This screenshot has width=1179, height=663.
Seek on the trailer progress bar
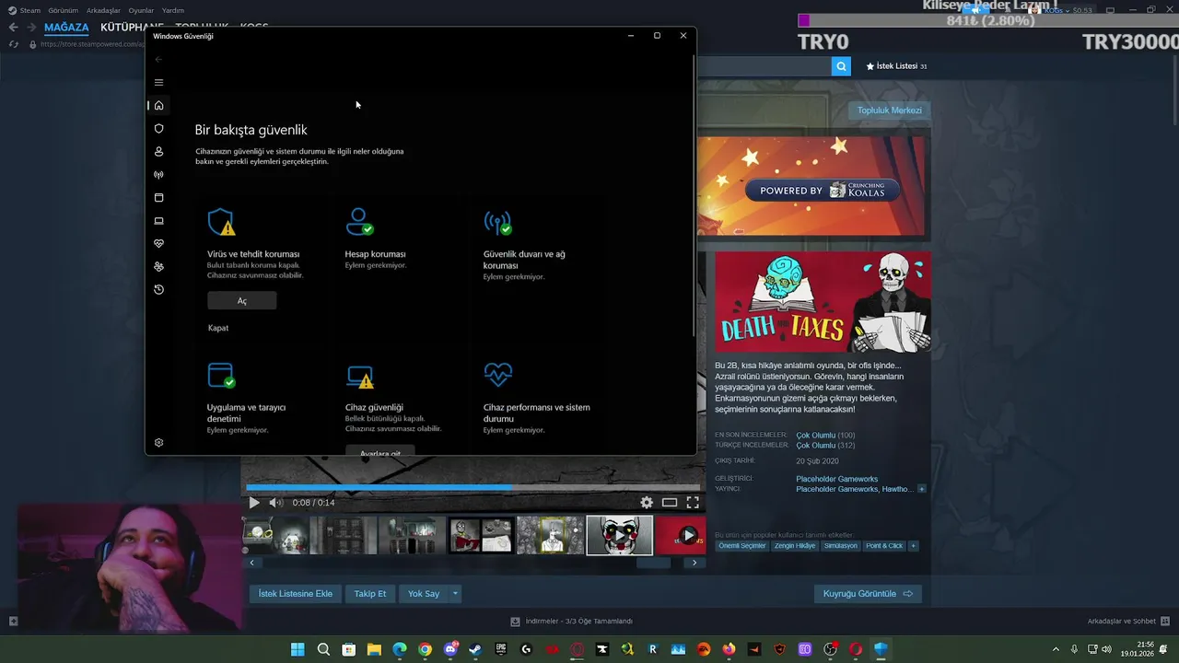(x=473, y=487)
